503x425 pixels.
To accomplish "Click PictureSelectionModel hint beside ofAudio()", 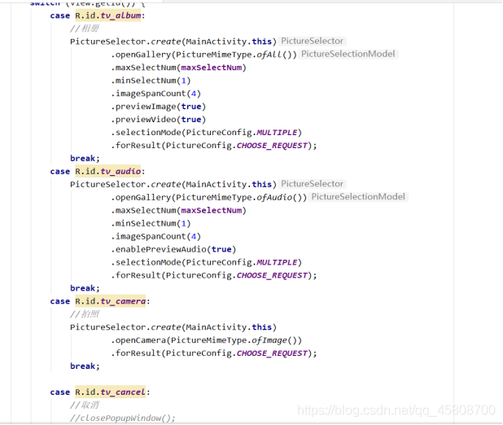I will pos(358,197).
